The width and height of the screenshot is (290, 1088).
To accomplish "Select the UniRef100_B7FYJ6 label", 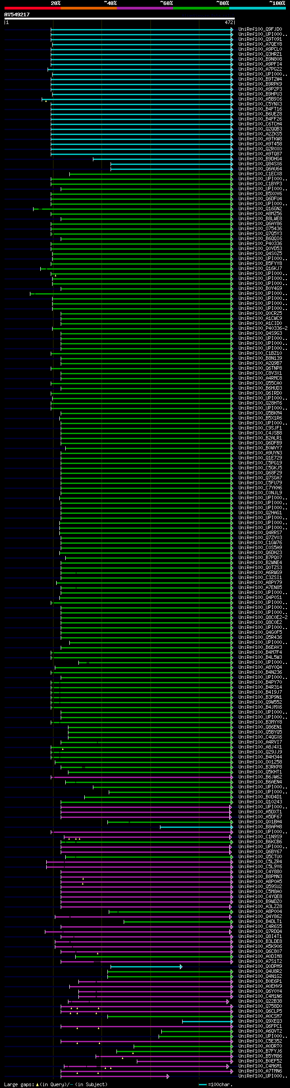I will [260, 1051].
